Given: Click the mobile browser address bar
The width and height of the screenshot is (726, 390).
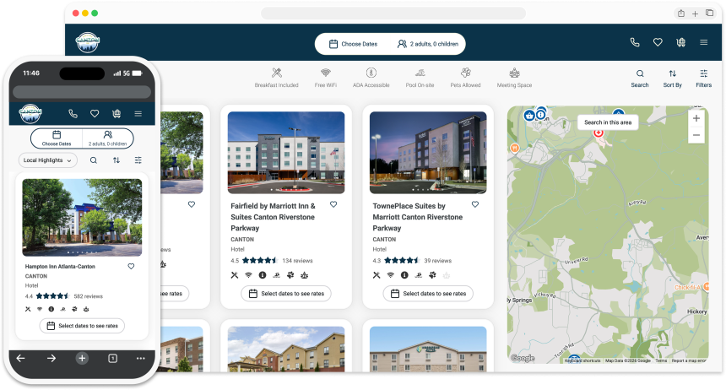Looking at the screenshot, I should [82, 91].
